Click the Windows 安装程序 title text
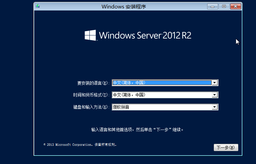 tap(124, 6)
